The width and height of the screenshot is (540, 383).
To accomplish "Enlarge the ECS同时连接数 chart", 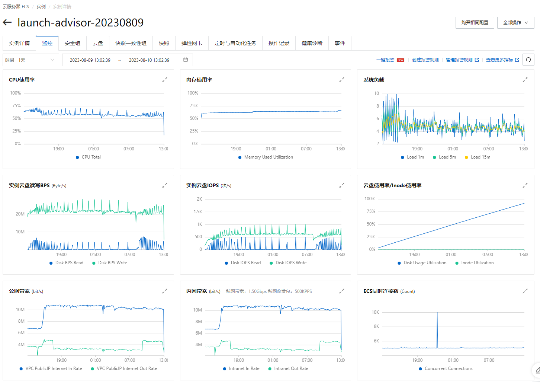I will coord(525,291).
